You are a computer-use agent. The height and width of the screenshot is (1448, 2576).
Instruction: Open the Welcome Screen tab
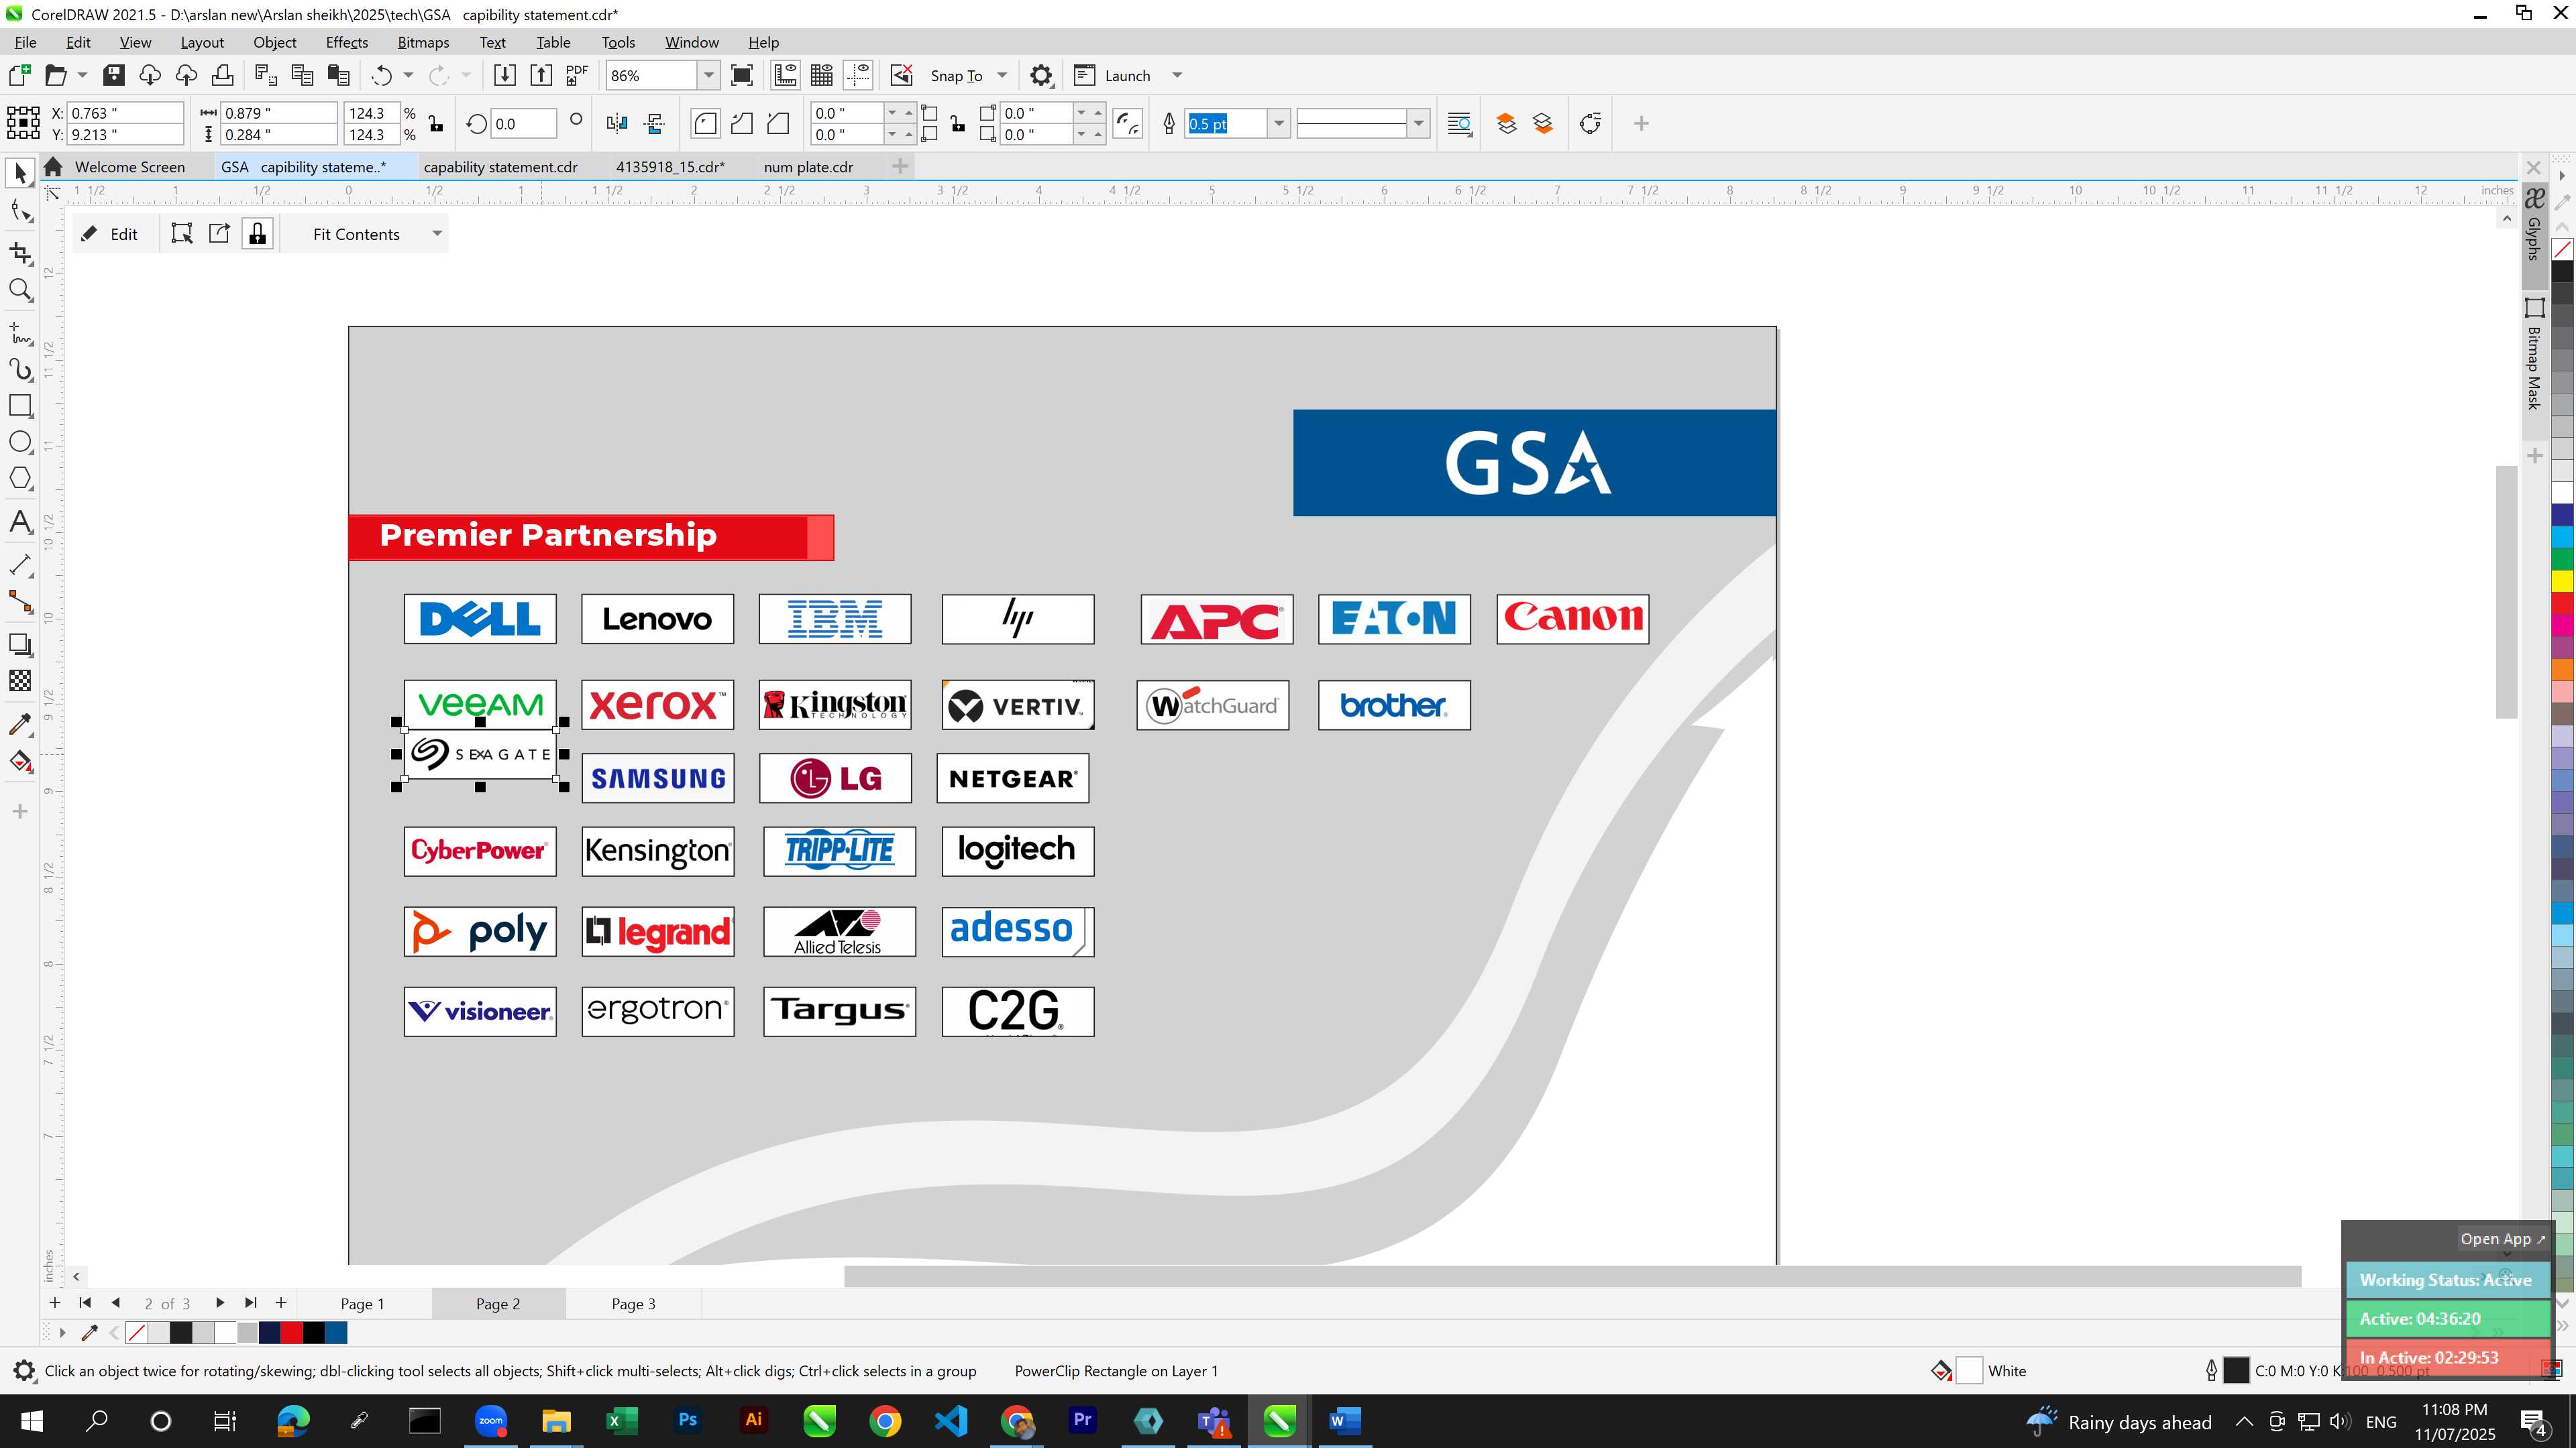pyautogui.click(x=129, y=167)
